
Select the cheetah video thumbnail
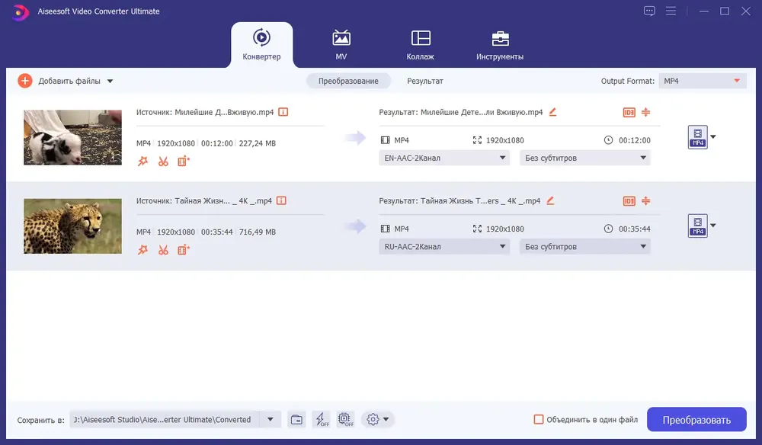(73, 226)
